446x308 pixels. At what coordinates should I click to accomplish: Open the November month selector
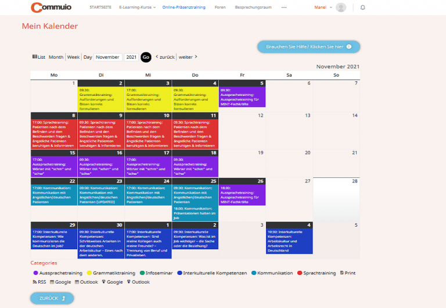(108, 57)
